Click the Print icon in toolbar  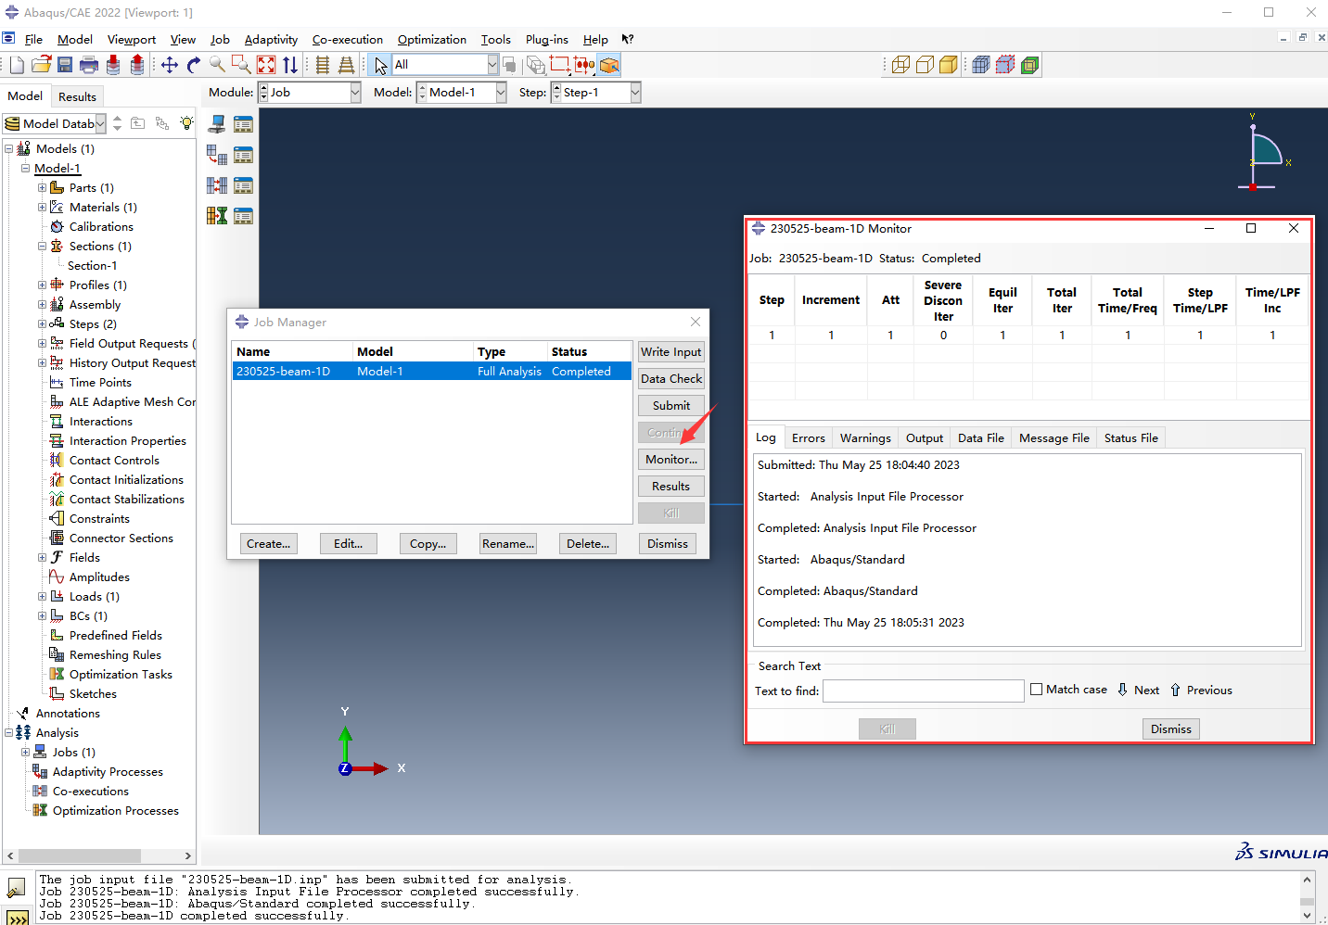[x=89, y=65]
